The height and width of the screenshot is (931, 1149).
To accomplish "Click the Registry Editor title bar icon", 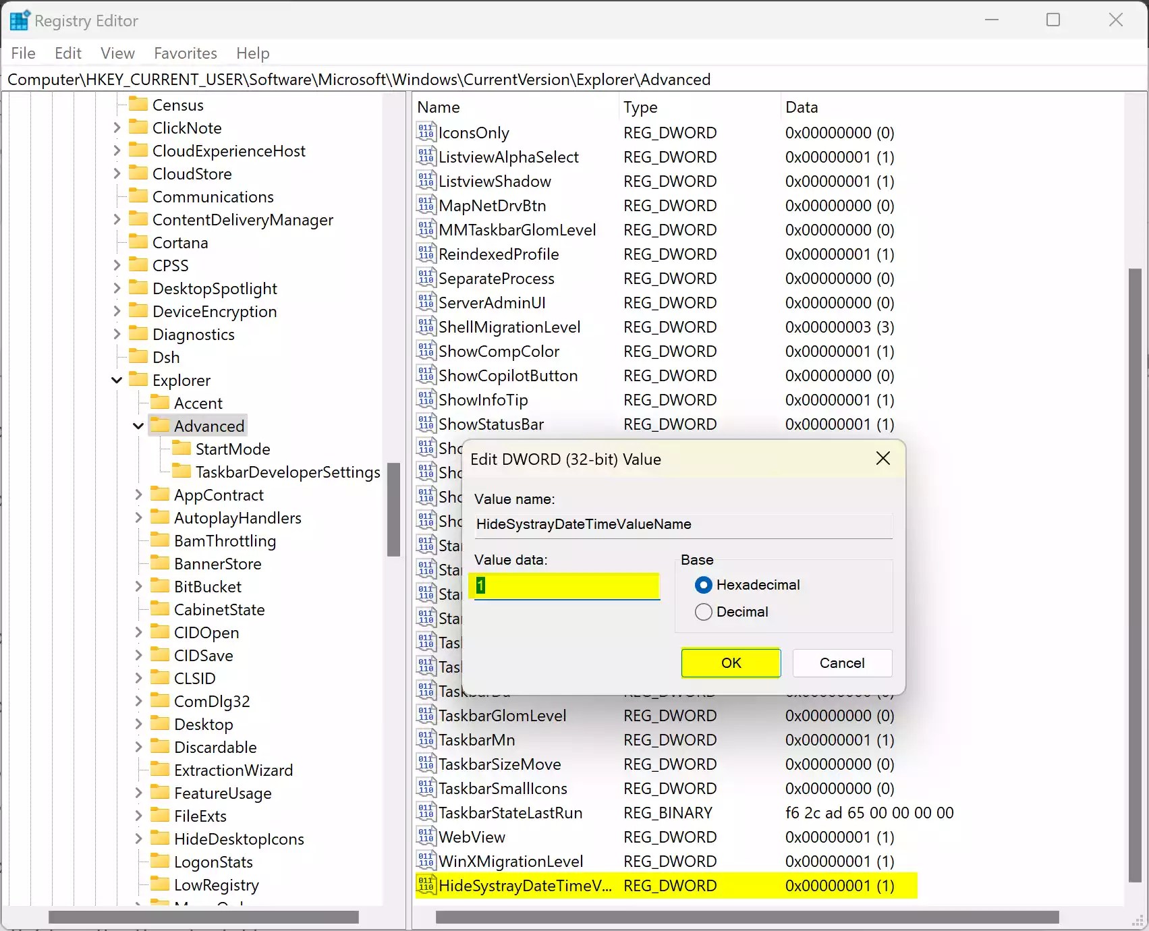I will tap(19, 20).
